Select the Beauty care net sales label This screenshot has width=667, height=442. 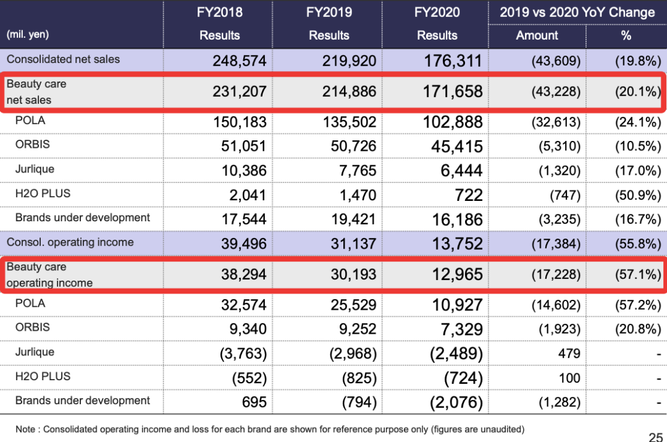pyautogui.click(x=36, y=91)
